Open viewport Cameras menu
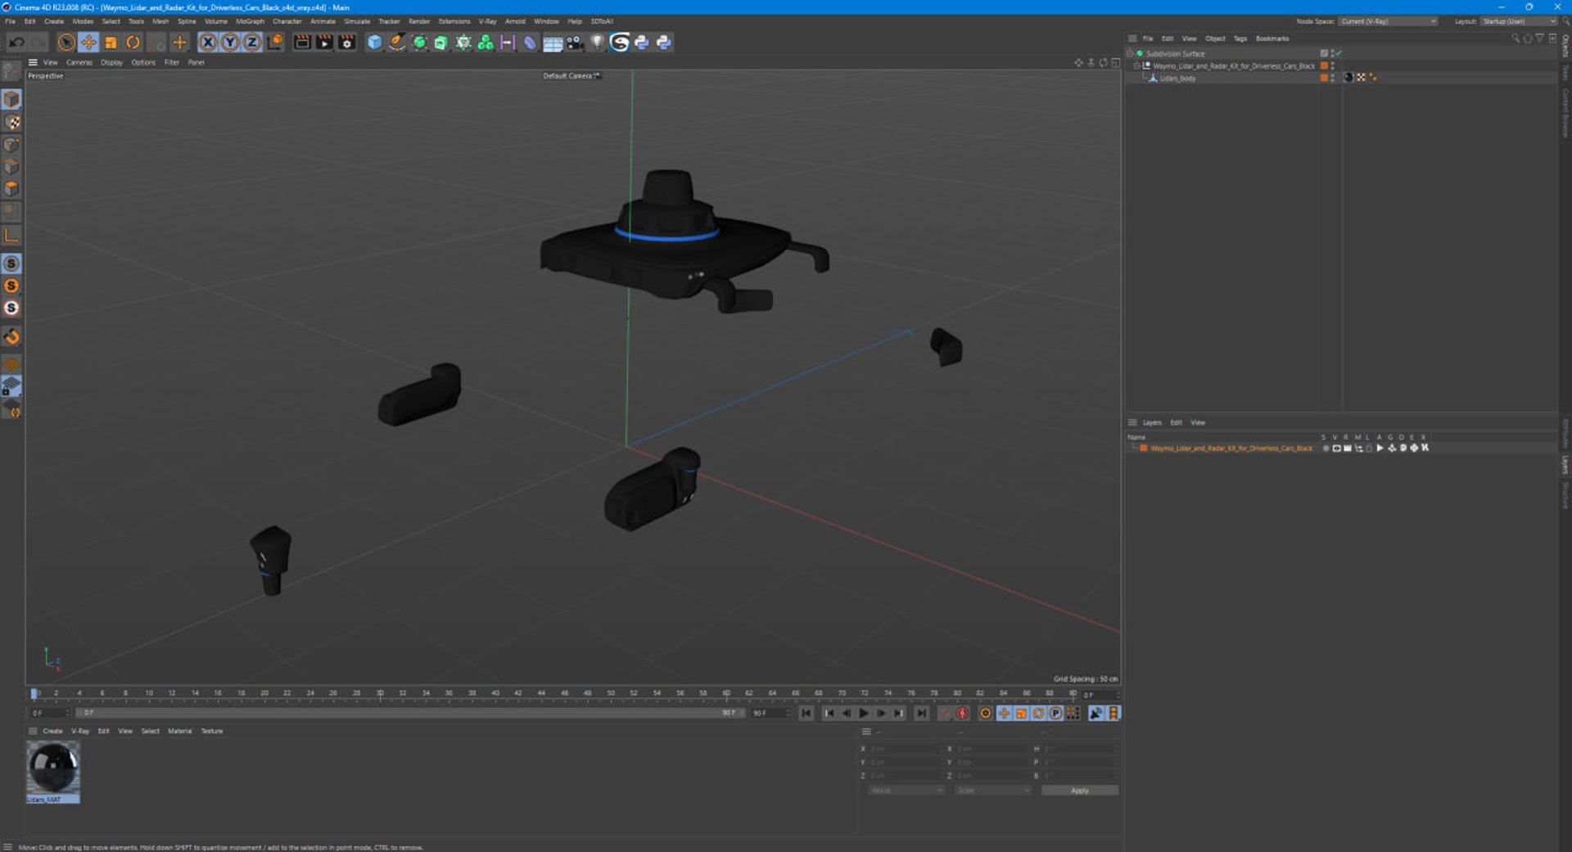The image size is (1572, 852). [79, 62]
